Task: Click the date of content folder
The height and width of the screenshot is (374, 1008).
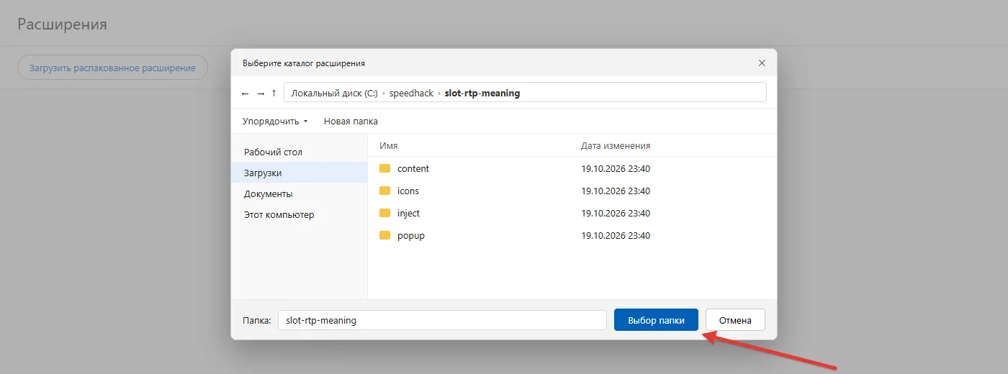Action: (x=616, y=169)
